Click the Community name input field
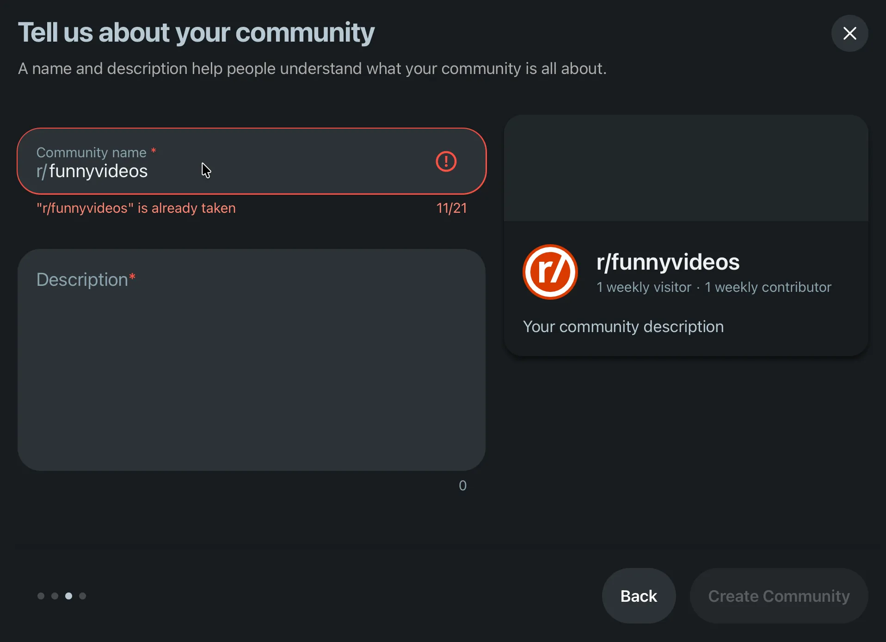The height and width of the screenshot is (642, 886). click(x=252, y=161)
